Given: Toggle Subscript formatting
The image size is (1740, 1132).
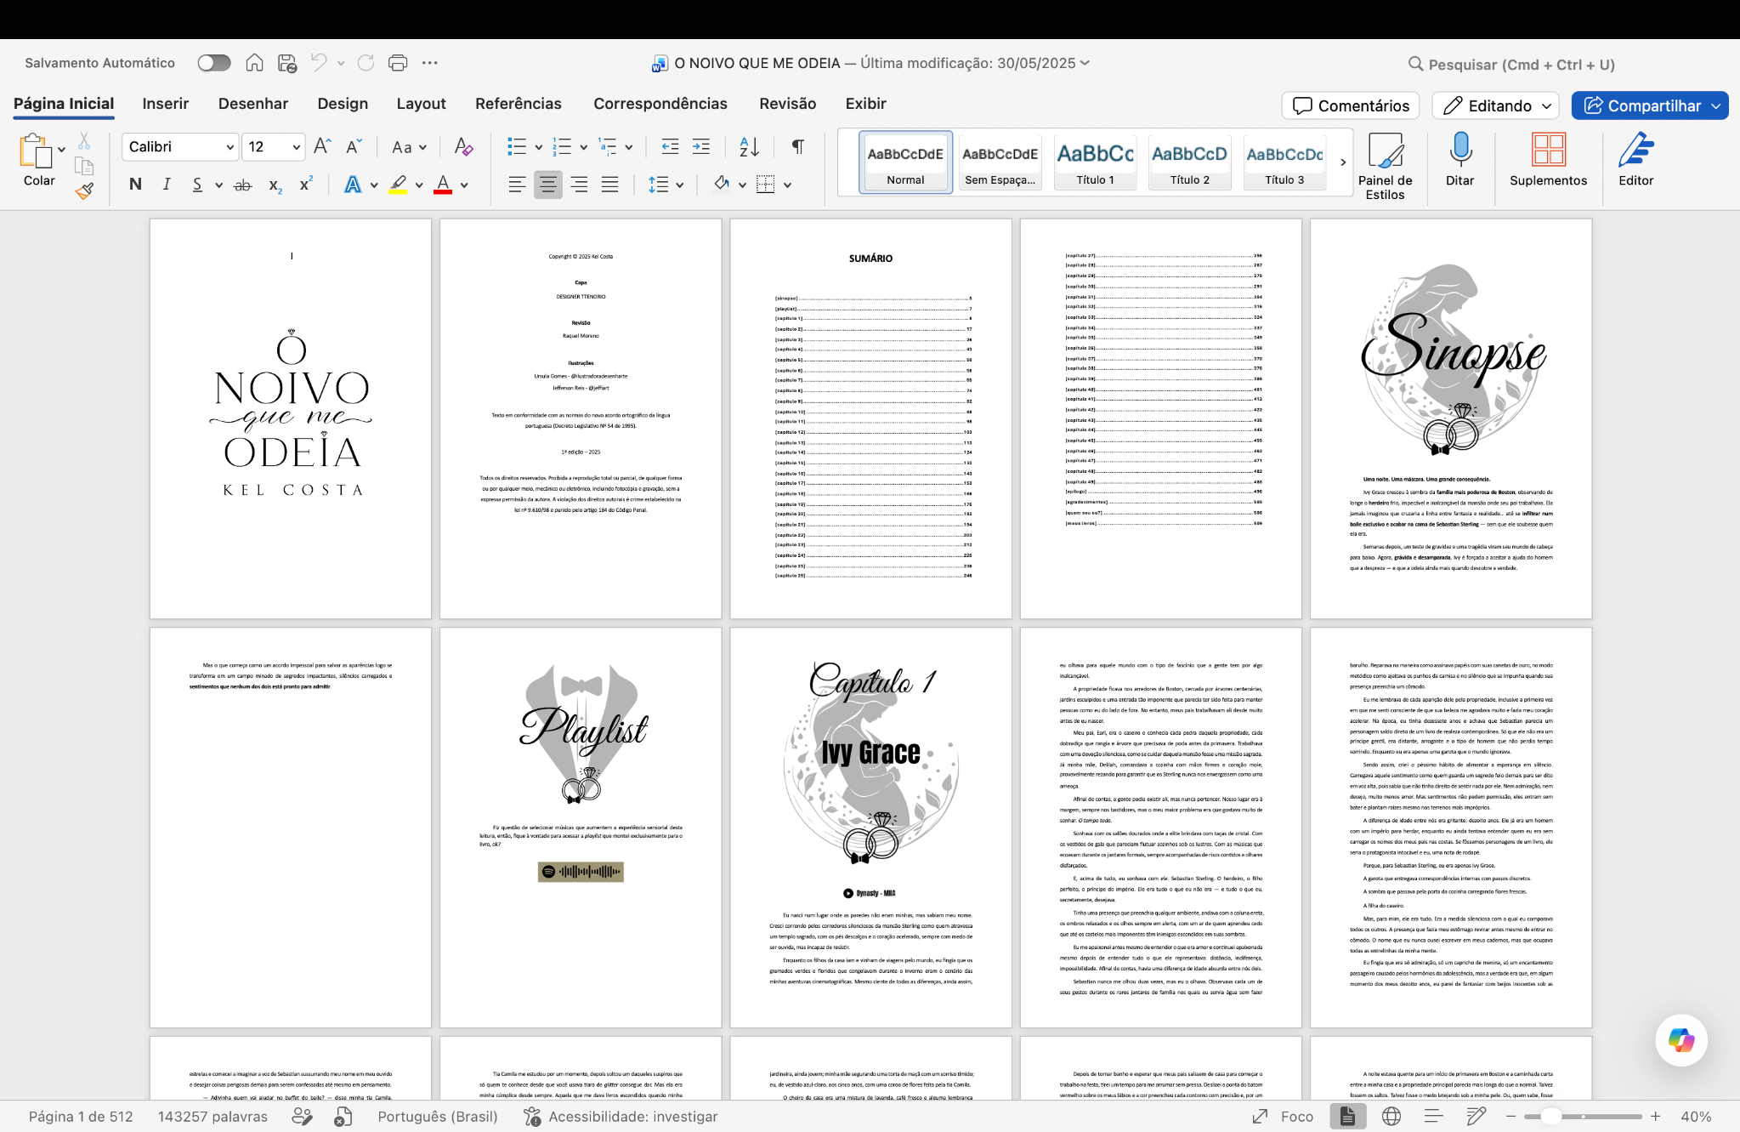Looking at the screenshot, I should point(275,185).
